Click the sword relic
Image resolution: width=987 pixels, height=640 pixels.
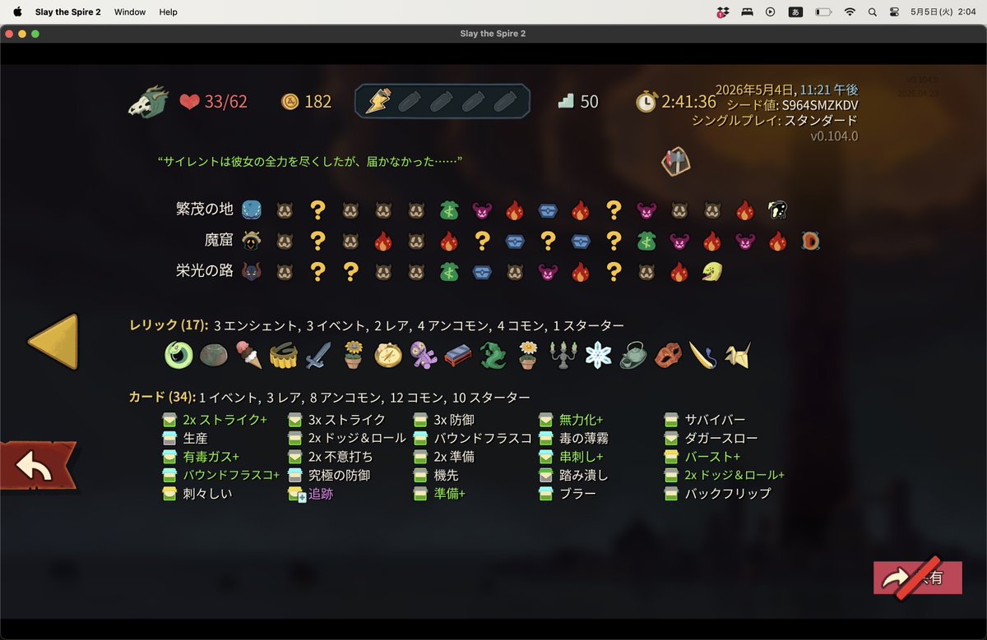click(318, 355)
